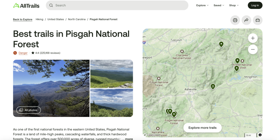Click the Log in button

pos(255,5)
